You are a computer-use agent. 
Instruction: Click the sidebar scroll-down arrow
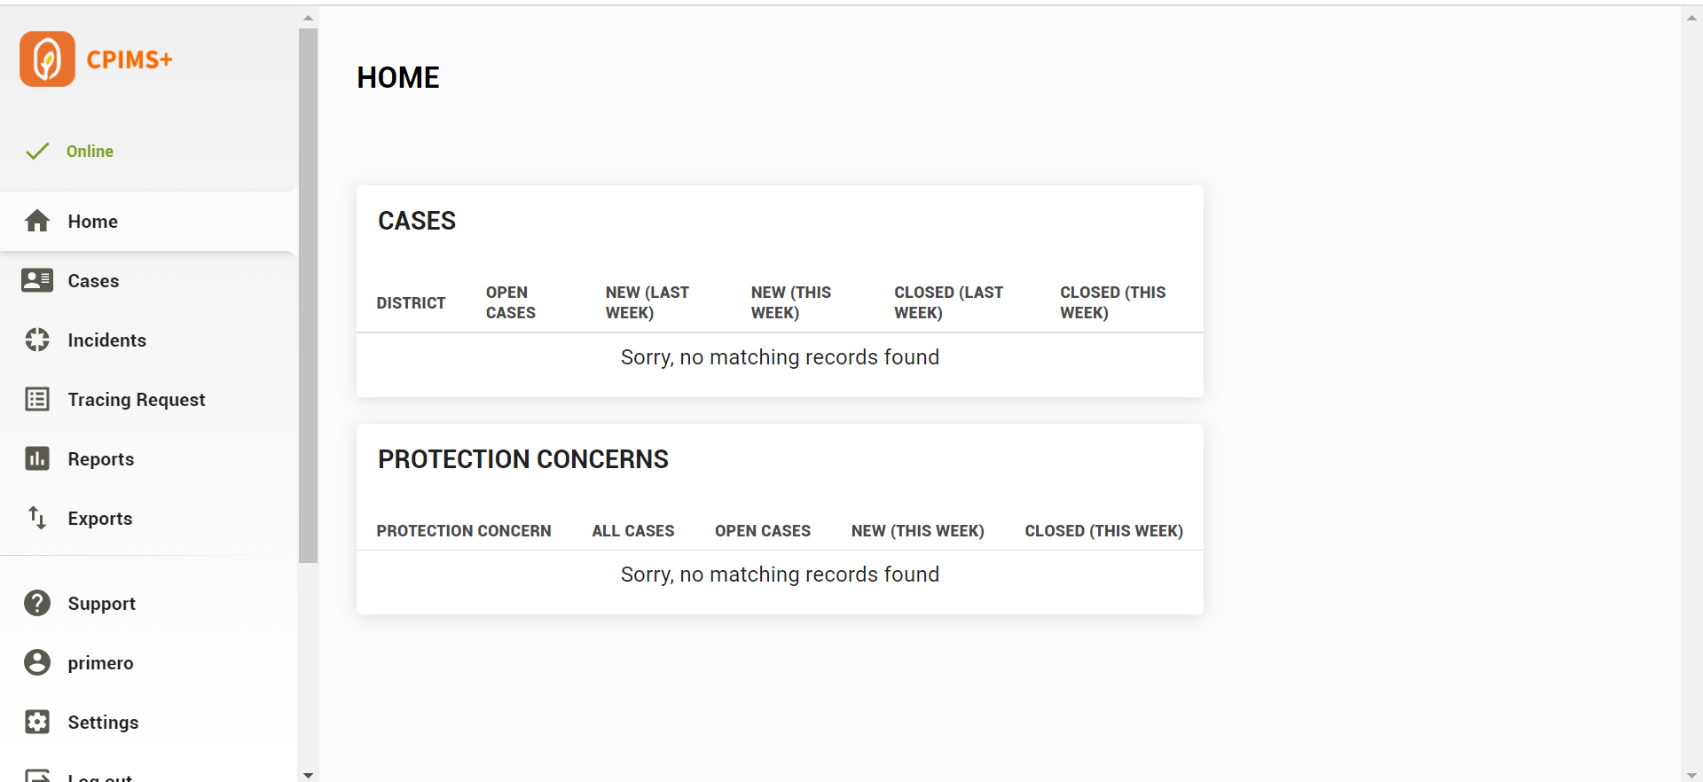[308, 775]
